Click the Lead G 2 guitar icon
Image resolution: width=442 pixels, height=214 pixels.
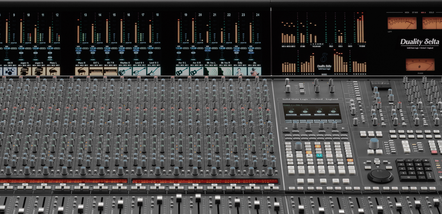click(154, 71)
